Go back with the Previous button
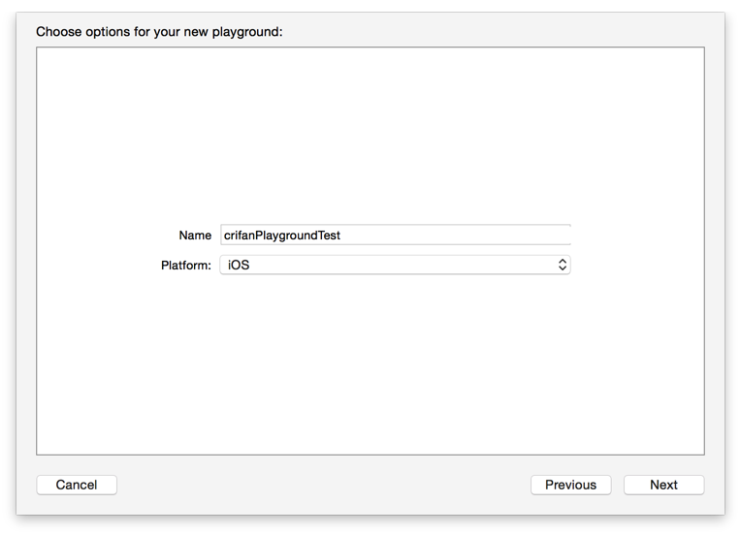The image size is (741, 535). pyautogui.click(x=570, y=485)
